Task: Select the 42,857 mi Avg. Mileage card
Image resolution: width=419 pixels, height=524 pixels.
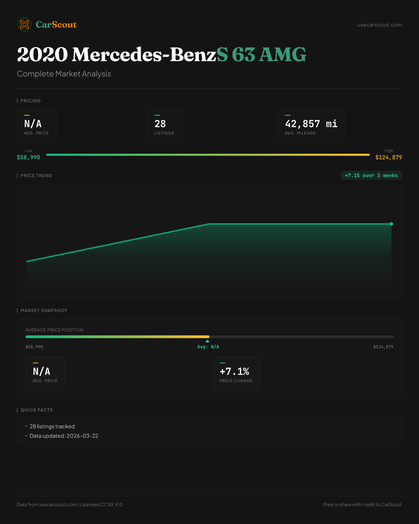Action: tap(311, 125)
